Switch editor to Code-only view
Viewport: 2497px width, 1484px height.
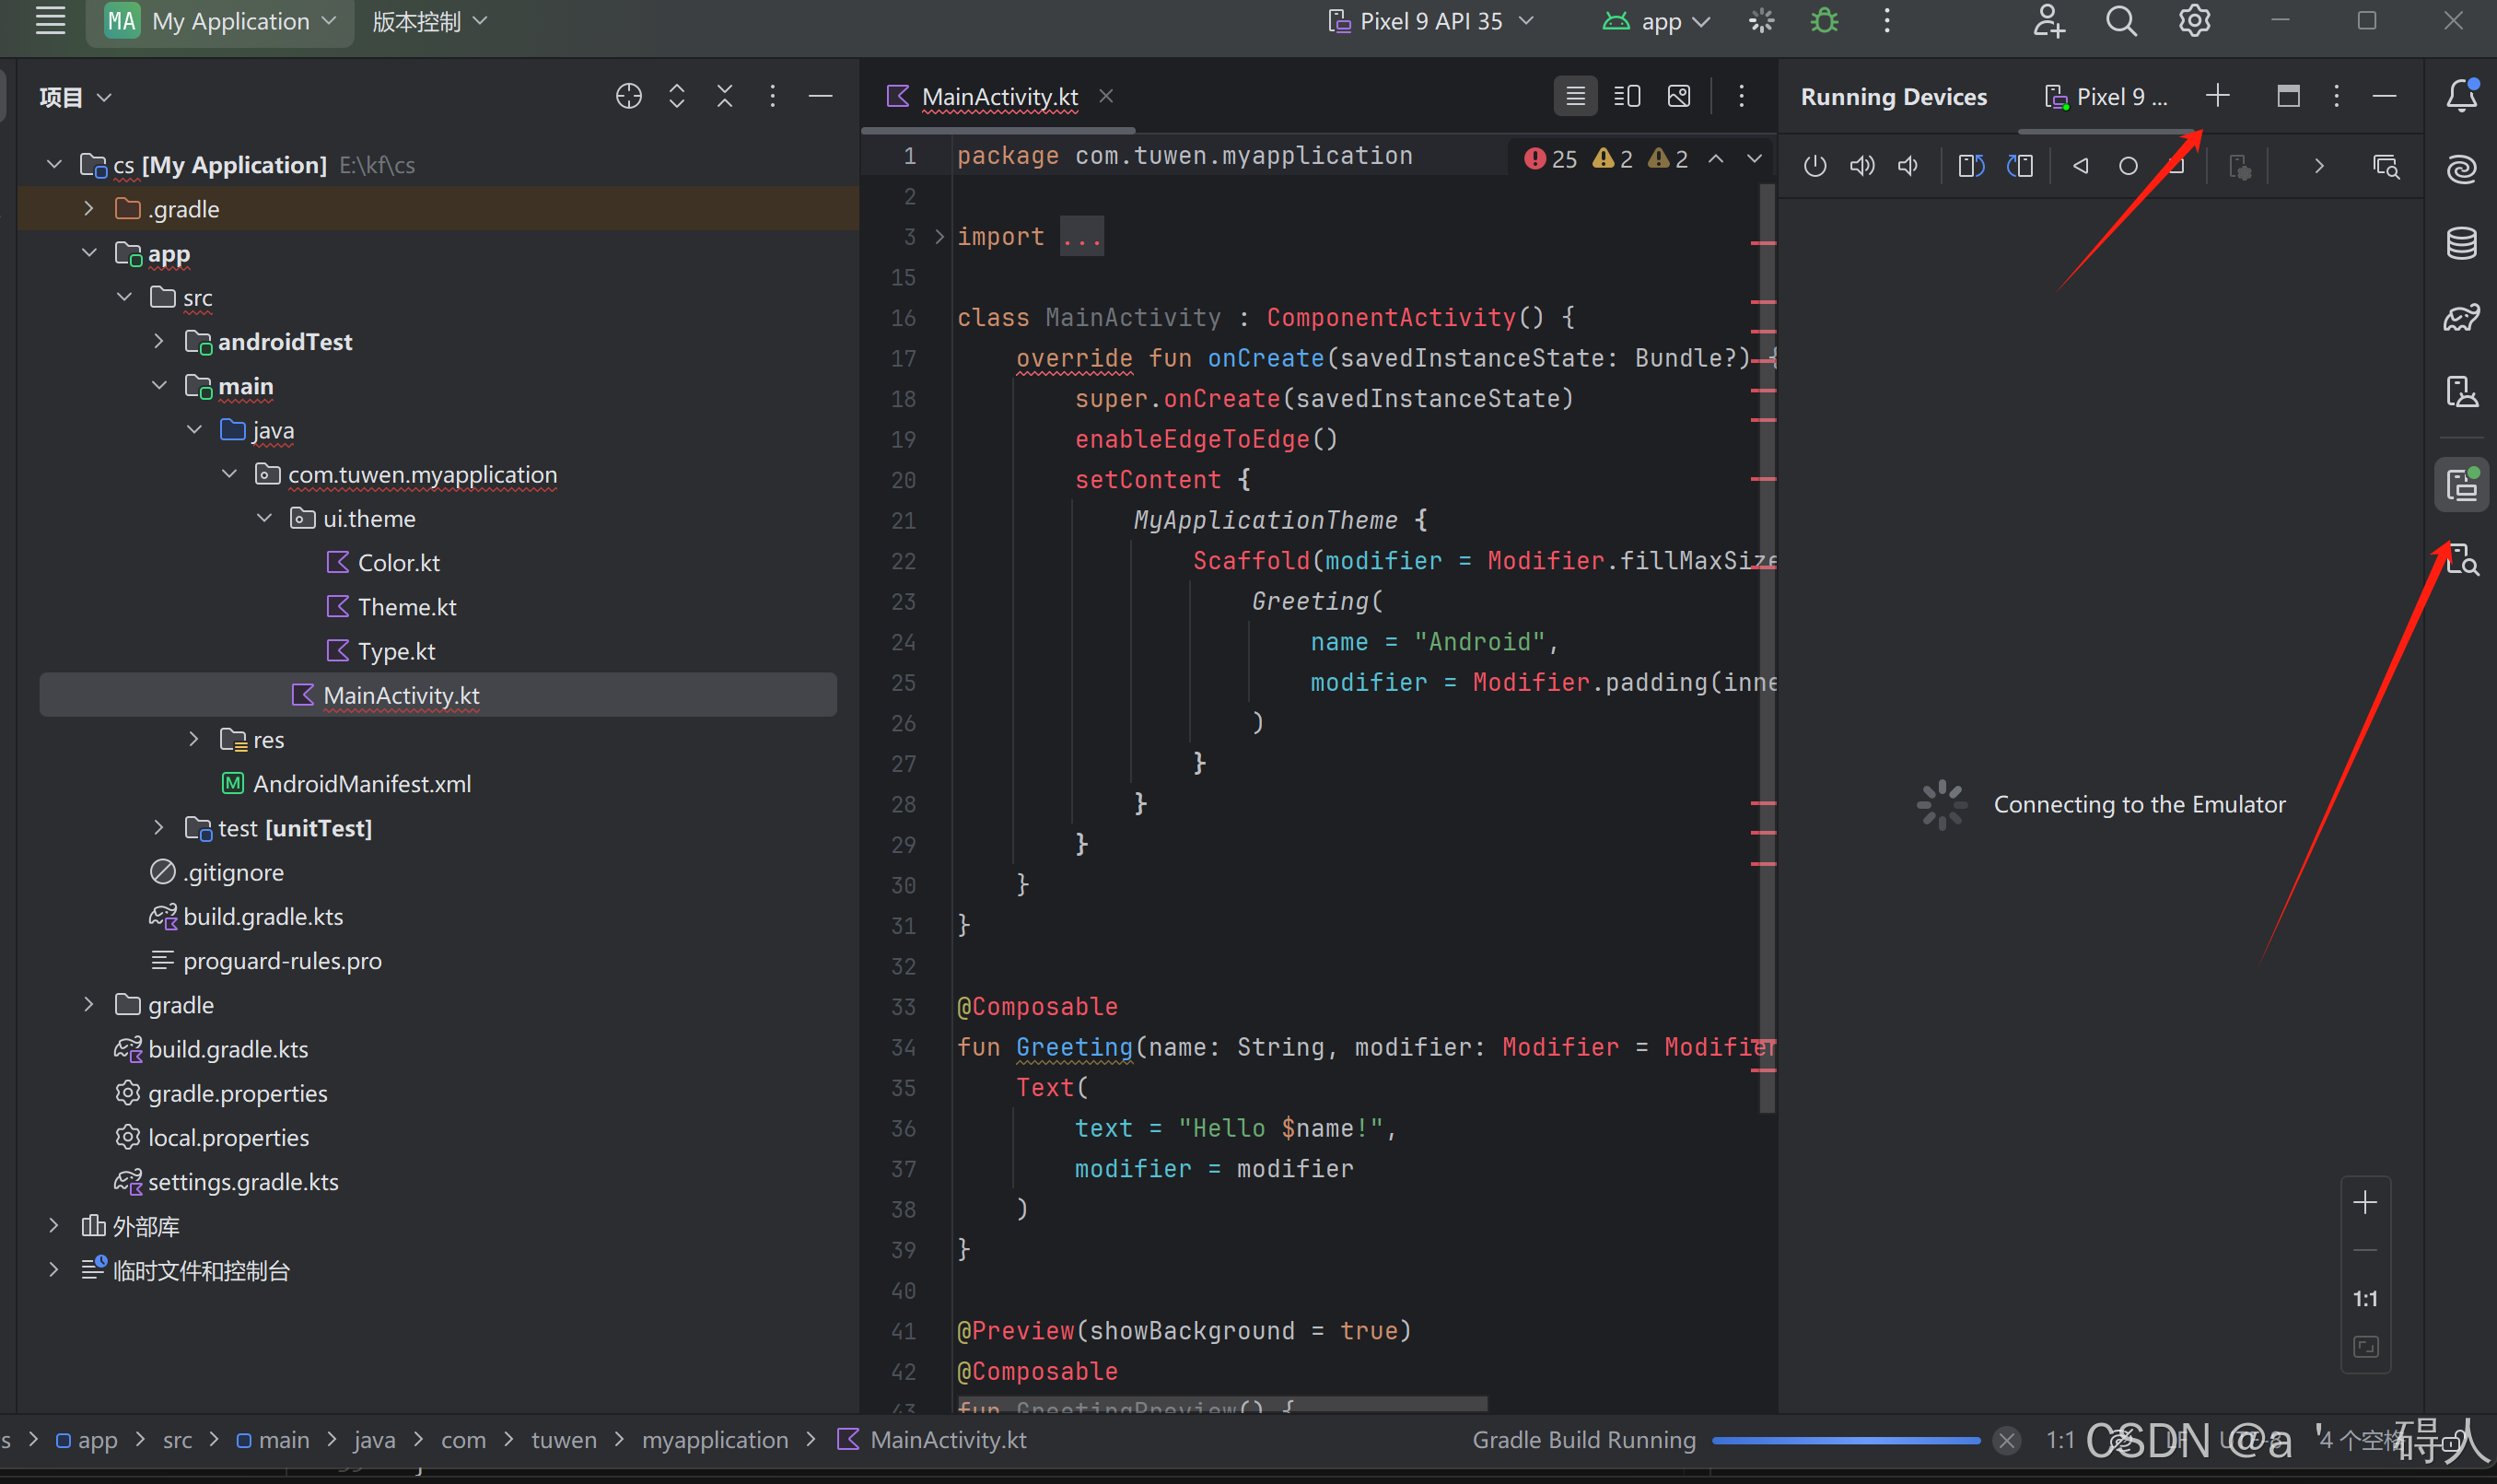pyautogui.click(x=1575, y=96)
